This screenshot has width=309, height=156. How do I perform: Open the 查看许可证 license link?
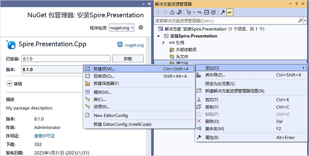coord(45,136)
